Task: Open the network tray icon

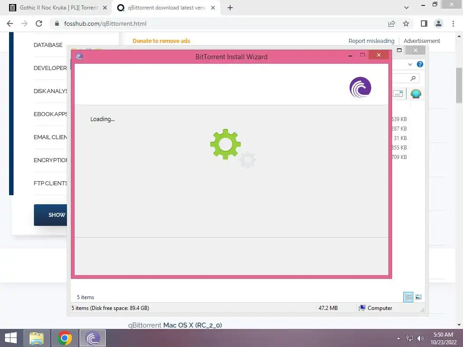Action: click(x=410, y=338)
